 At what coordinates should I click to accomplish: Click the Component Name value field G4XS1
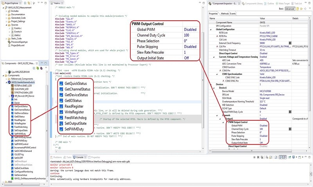pyautogui.click(x=262, y=22)
